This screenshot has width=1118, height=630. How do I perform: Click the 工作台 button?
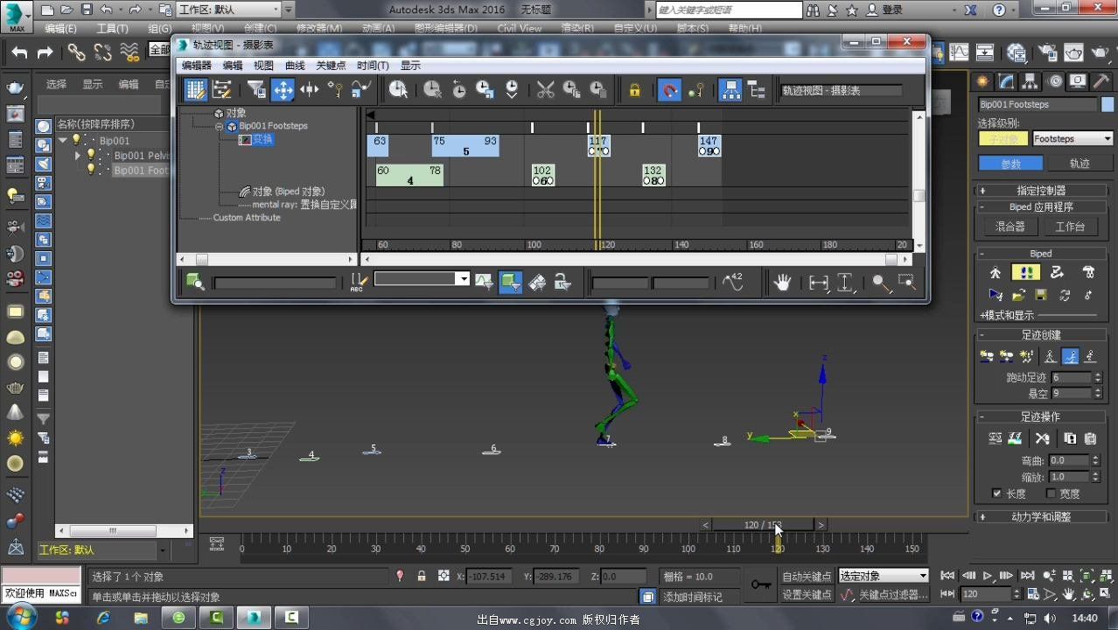point(1070,226)
